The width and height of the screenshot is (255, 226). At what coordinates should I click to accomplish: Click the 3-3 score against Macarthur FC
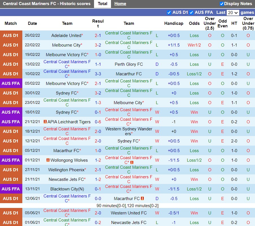(98, 74)
